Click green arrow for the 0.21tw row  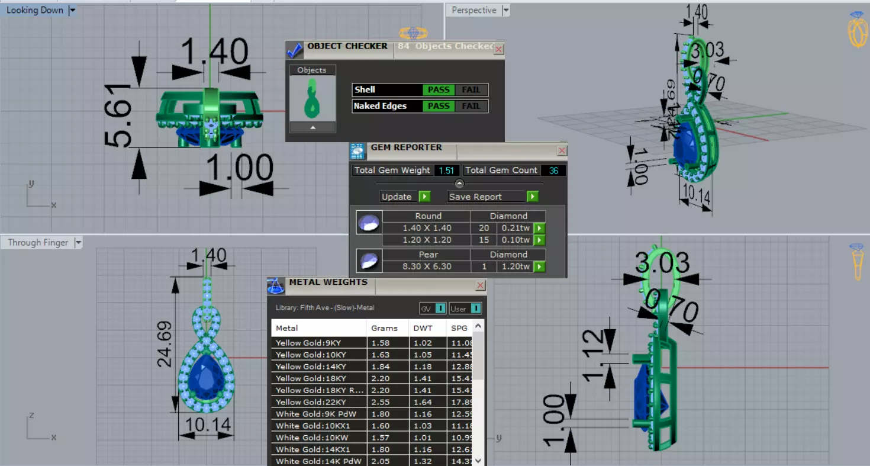point(539,228)
